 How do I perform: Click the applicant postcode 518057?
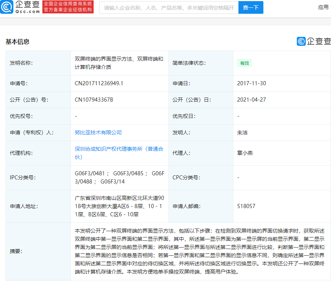[x=246, y=206]
